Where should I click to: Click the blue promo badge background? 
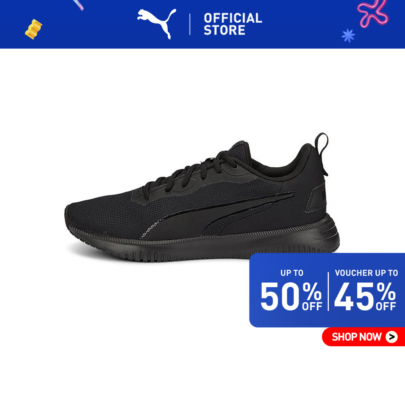click(x=327, y=290)
